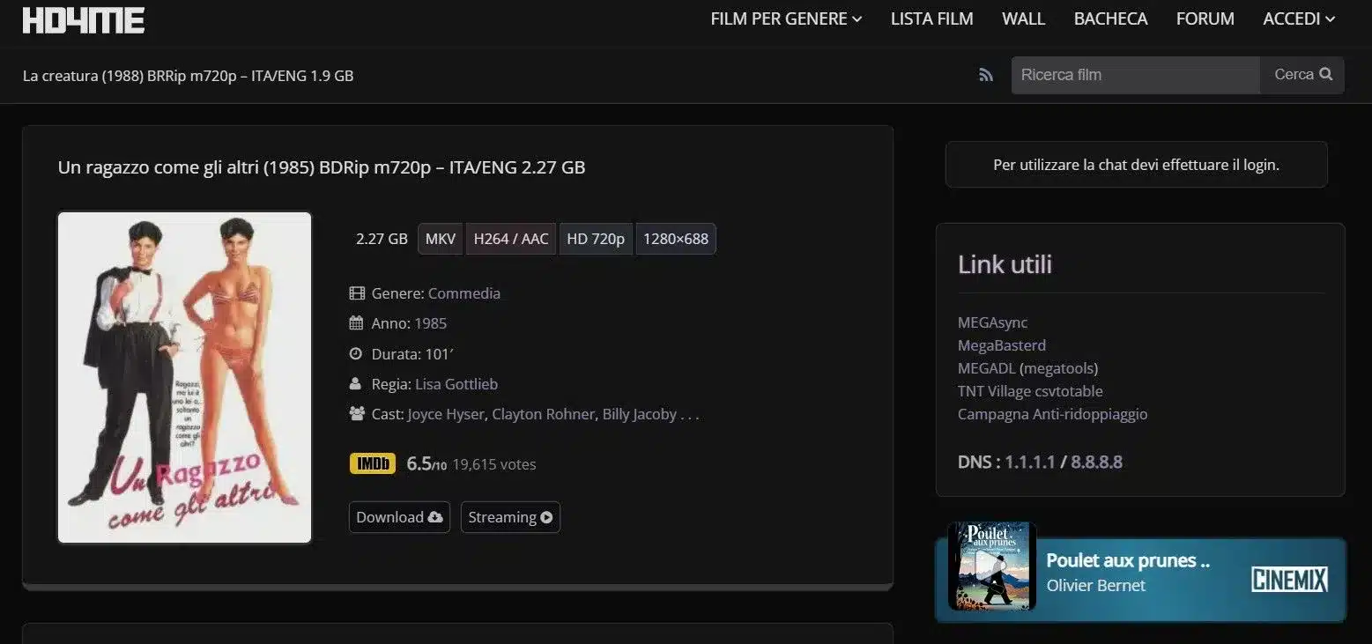Click the clock icon beside Durata
The image size is (1372, 644).
pyautogui.click(x=357, y=354)
